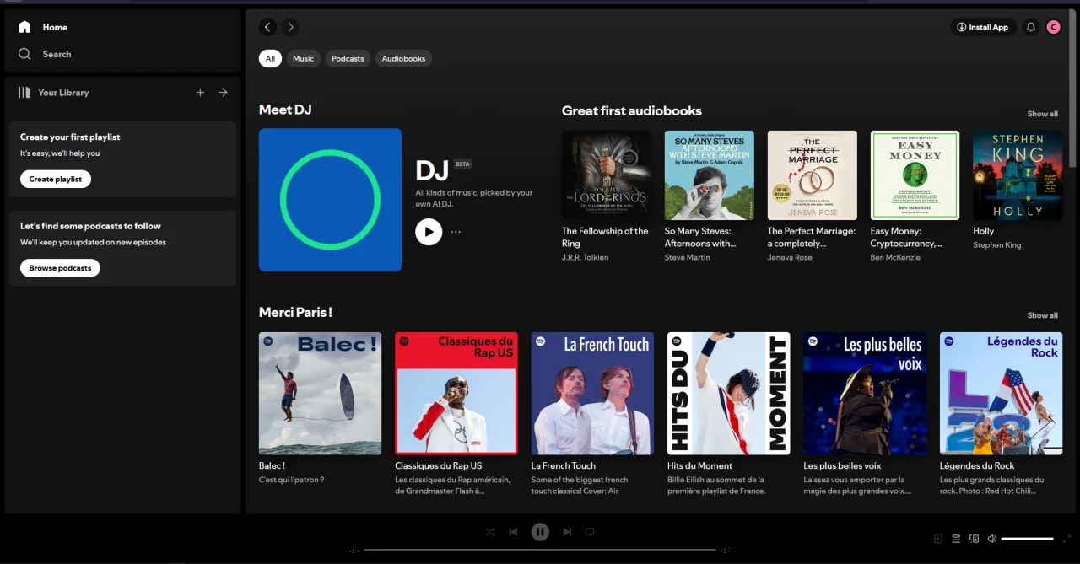Filter by Audiobooks
This screenshot has width=1080, height=564.
(403, 58)
